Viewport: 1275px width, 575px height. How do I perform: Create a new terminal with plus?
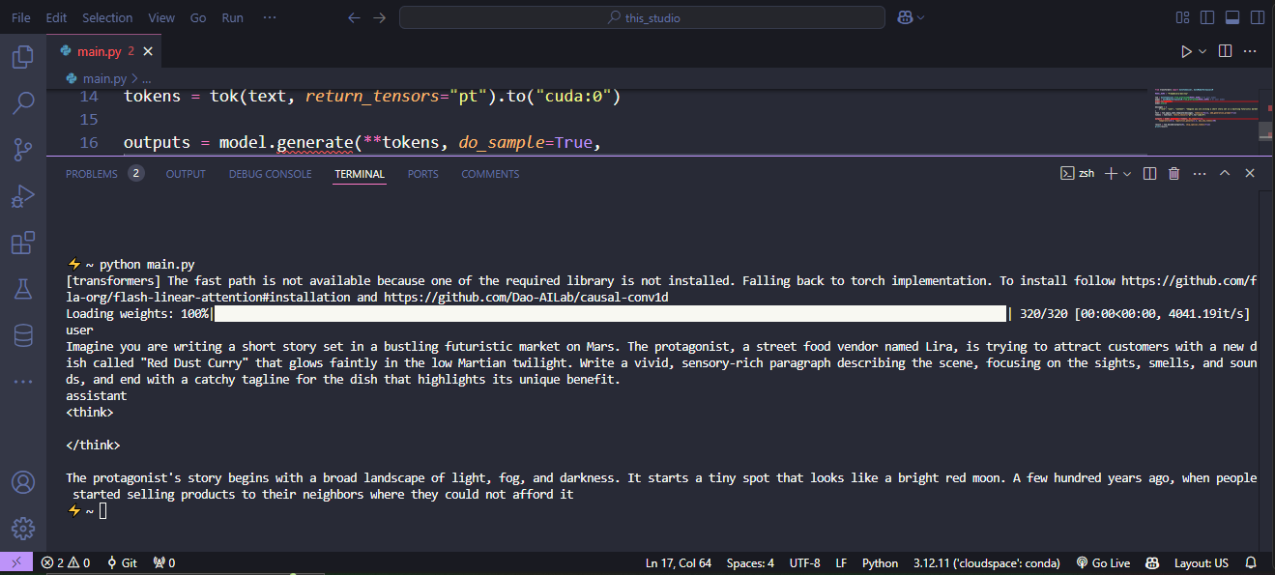coord(1111,174)
